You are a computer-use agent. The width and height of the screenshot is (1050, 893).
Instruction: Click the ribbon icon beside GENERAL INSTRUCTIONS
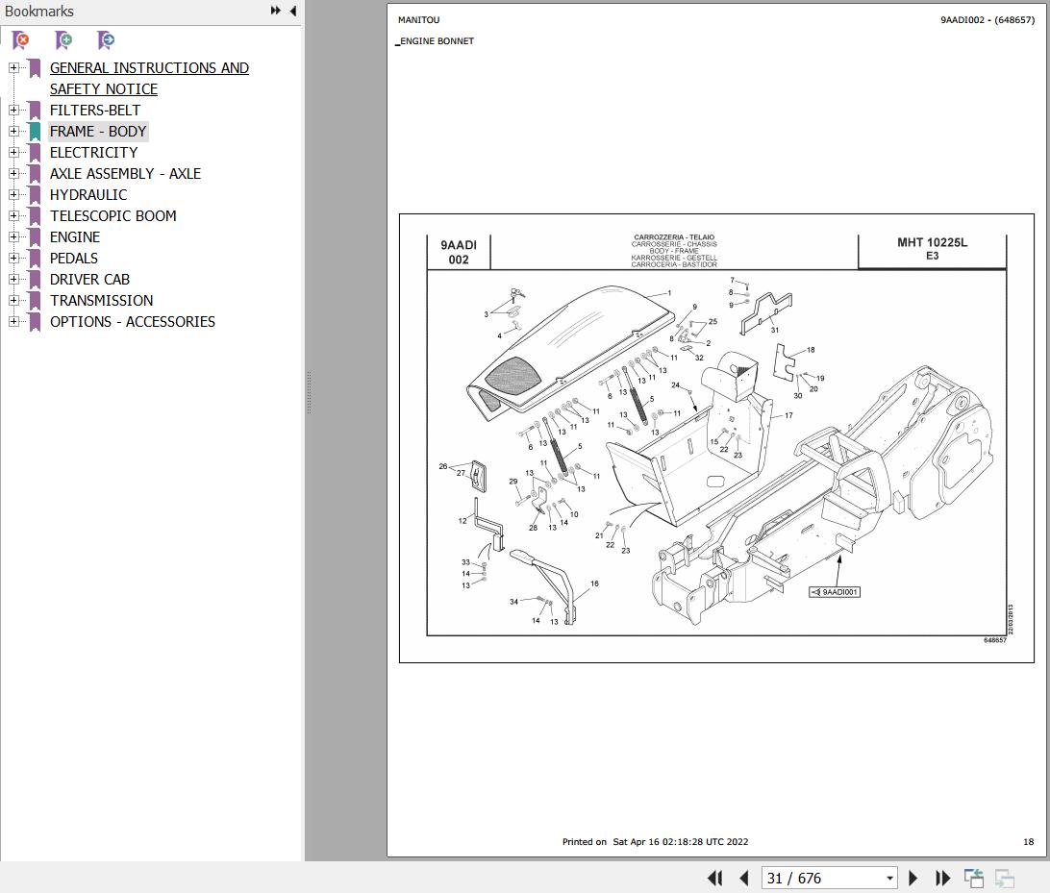35,67
